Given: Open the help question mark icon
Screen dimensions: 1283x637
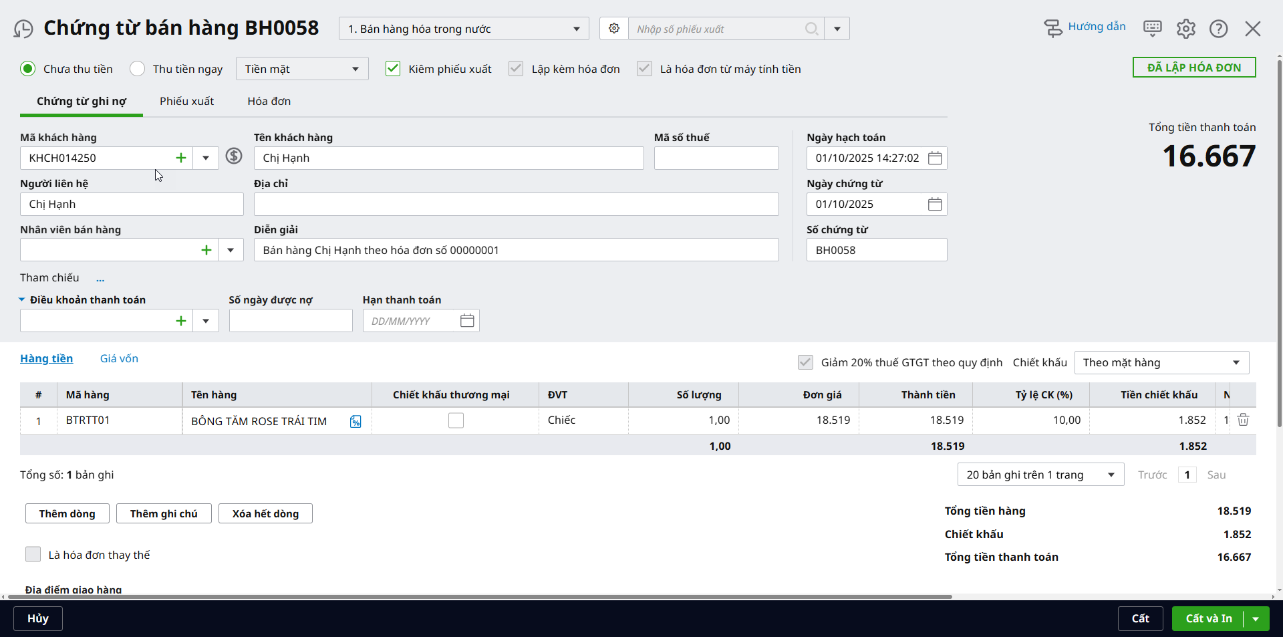Looking at the screenshot, I should tap(1218, 29).
